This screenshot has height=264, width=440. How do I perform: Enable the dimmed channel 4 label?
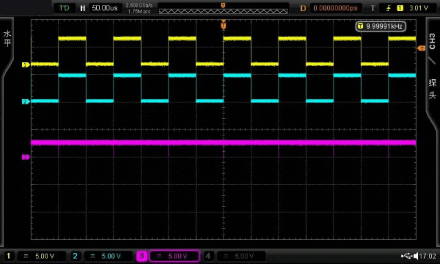click(x=208, y=256)
